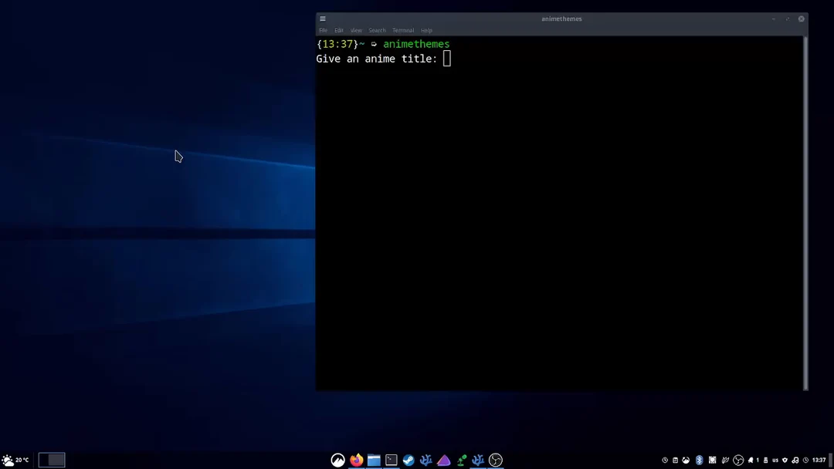Open the mountain-logo application launcher
The width and height of the screenshot is (834, 469).
pos(337,460)
